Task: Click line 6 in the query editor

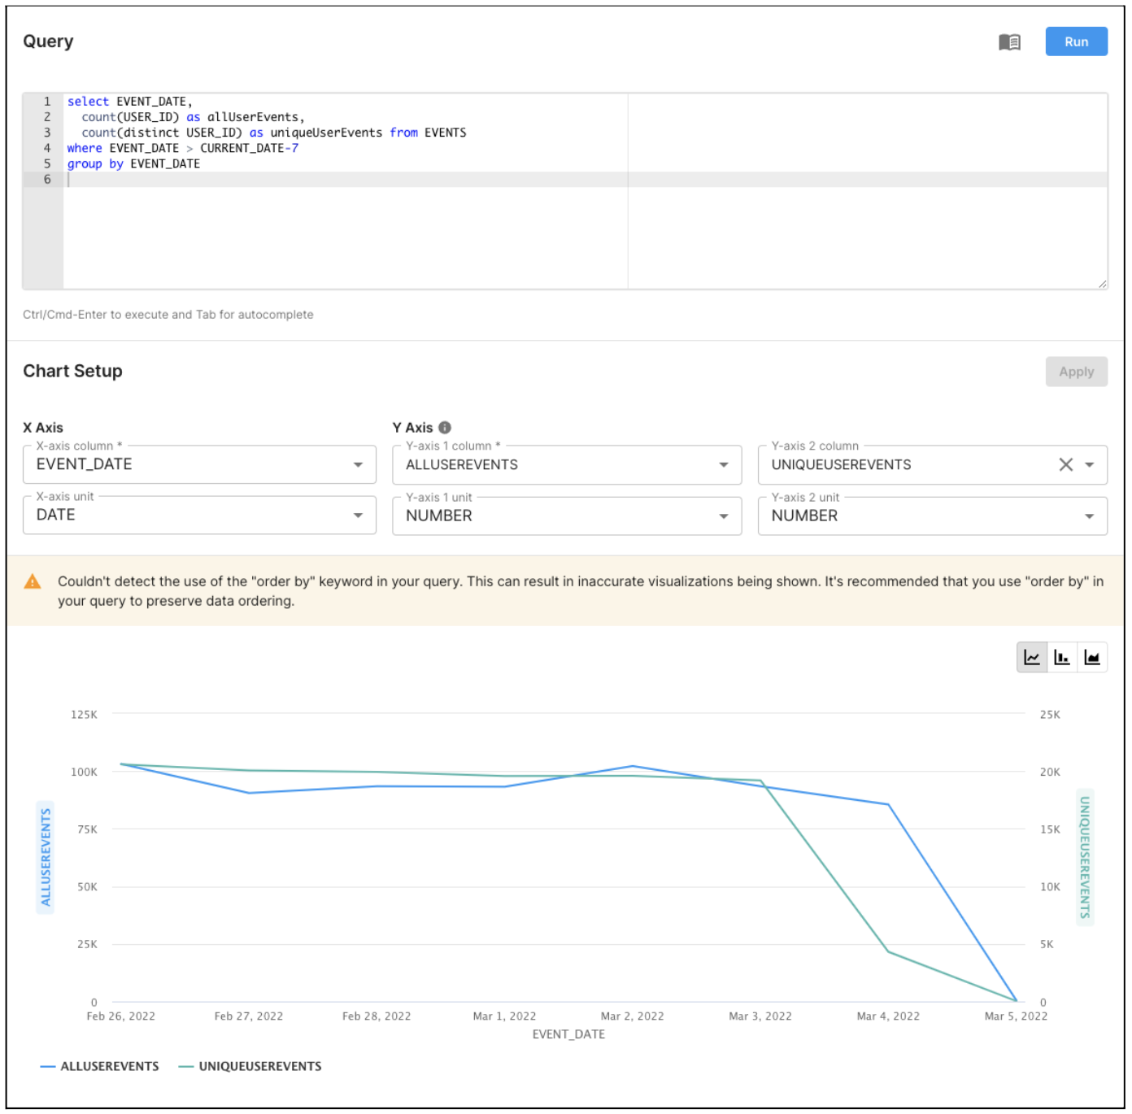Action: click(x=325, y=180)
